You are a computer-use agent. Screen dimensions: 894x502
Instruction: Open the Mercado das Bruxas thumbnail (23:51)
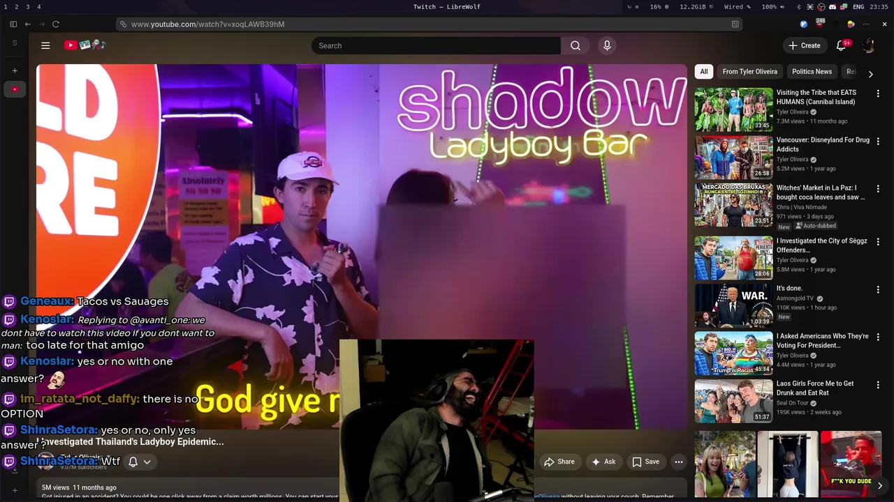733,204
